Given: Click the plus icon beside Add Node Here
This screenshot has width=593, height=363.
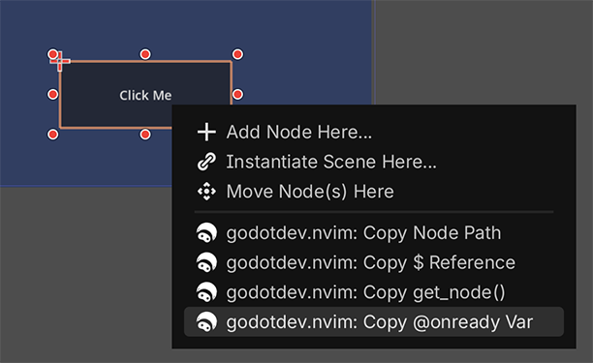Looking at the screenshot, I should point(206,133).
